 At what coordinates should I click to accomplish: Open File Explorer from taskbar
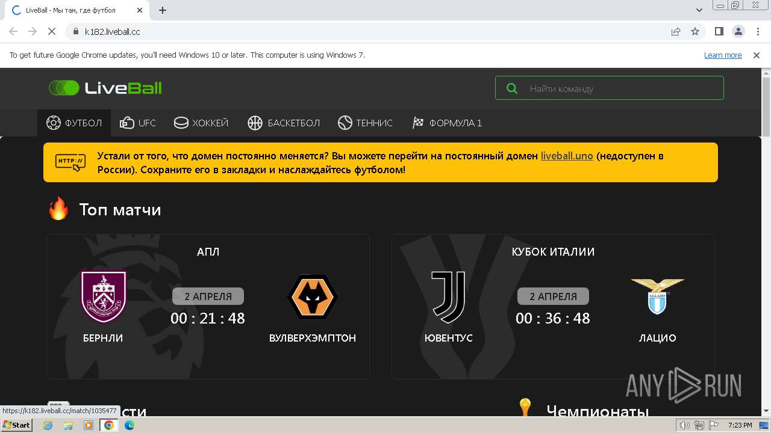tap(68, 425)
